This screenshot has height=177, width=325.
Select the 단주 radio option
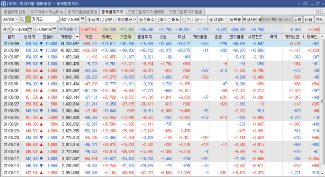click(197, 20)
